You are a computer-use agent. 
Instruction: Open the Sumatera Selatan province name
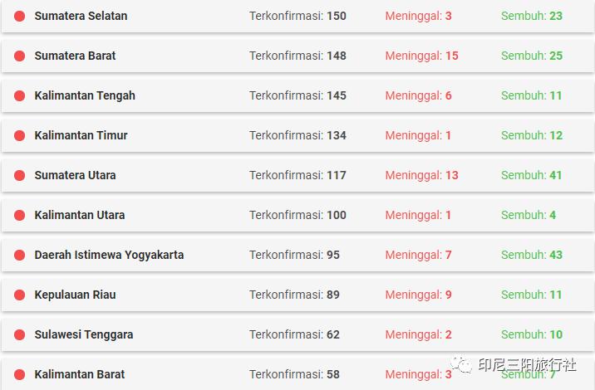click(x=81, y=17)
